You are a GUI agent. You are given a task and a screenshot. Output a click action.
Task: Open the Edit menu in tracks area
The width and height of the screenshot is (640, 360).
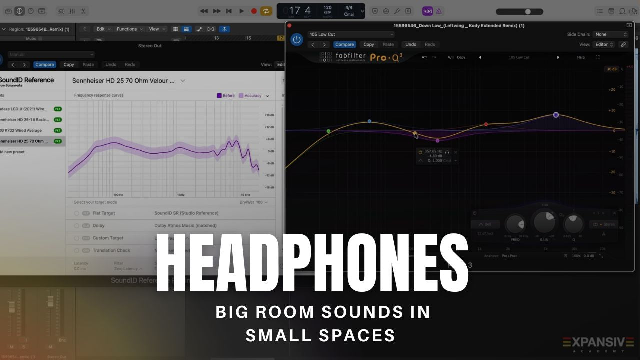point(103,29)
